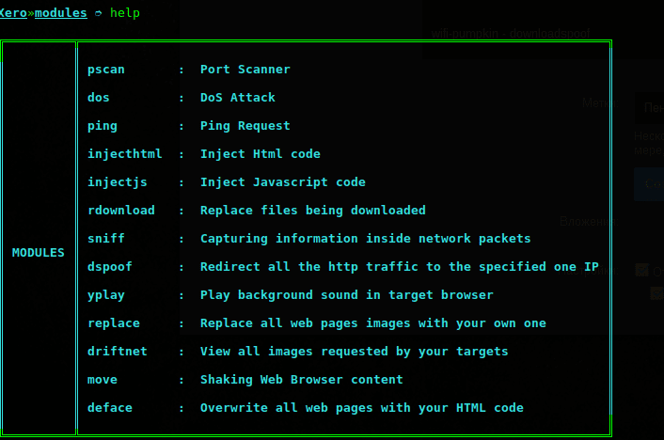Screen dimensions: 664x440
Task: Select the move module name
Action: coord(103,380)
